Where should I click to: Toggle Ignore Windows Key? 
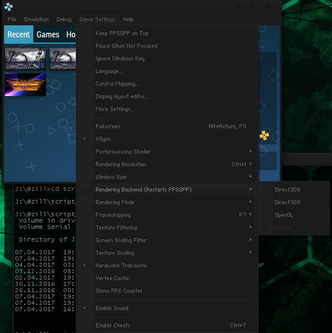click(168, 59)
